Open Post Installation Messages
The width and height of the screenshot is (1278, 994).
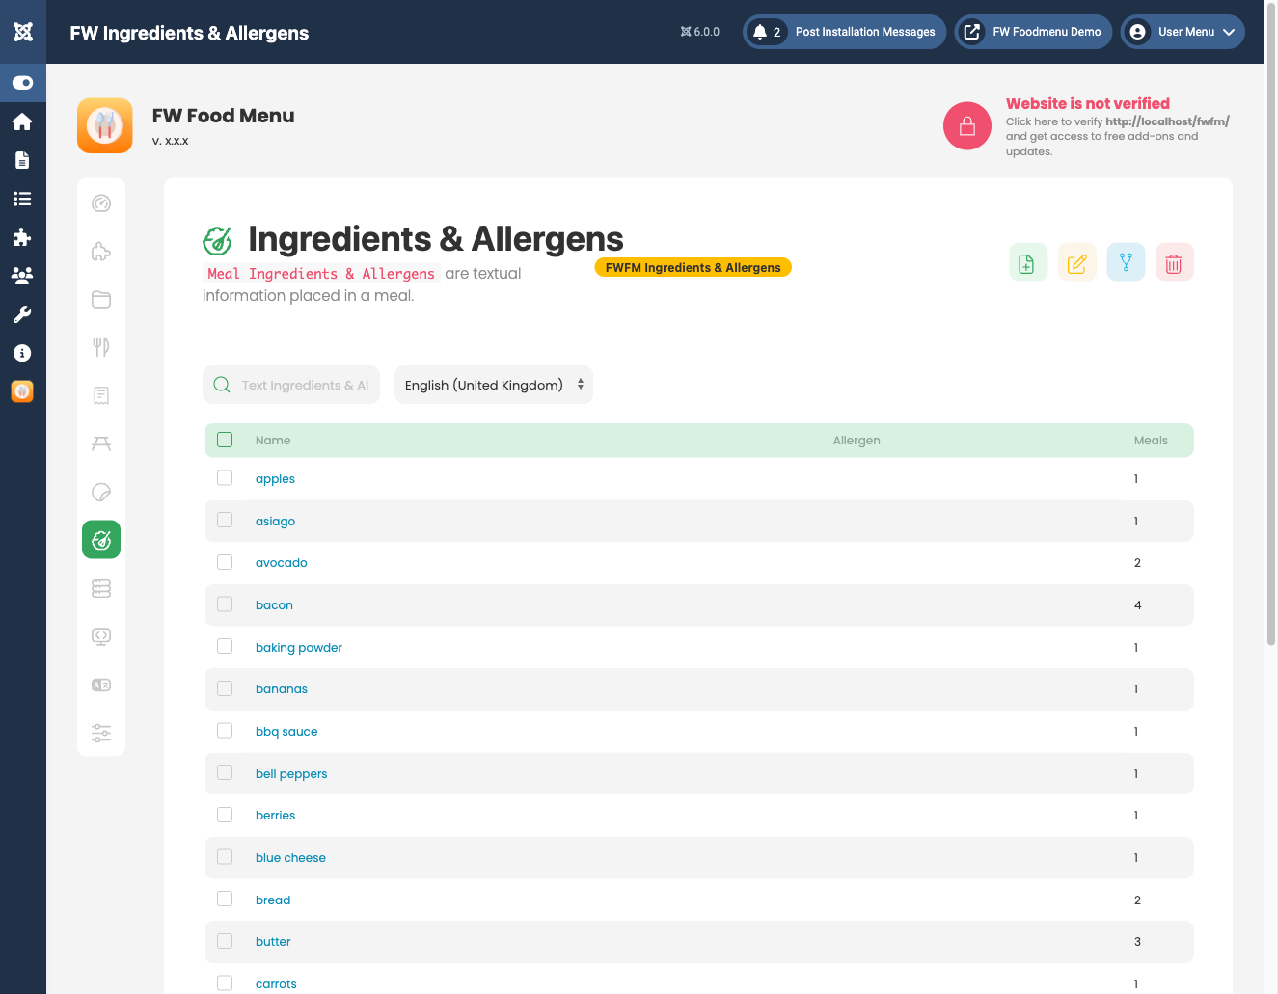844,31
